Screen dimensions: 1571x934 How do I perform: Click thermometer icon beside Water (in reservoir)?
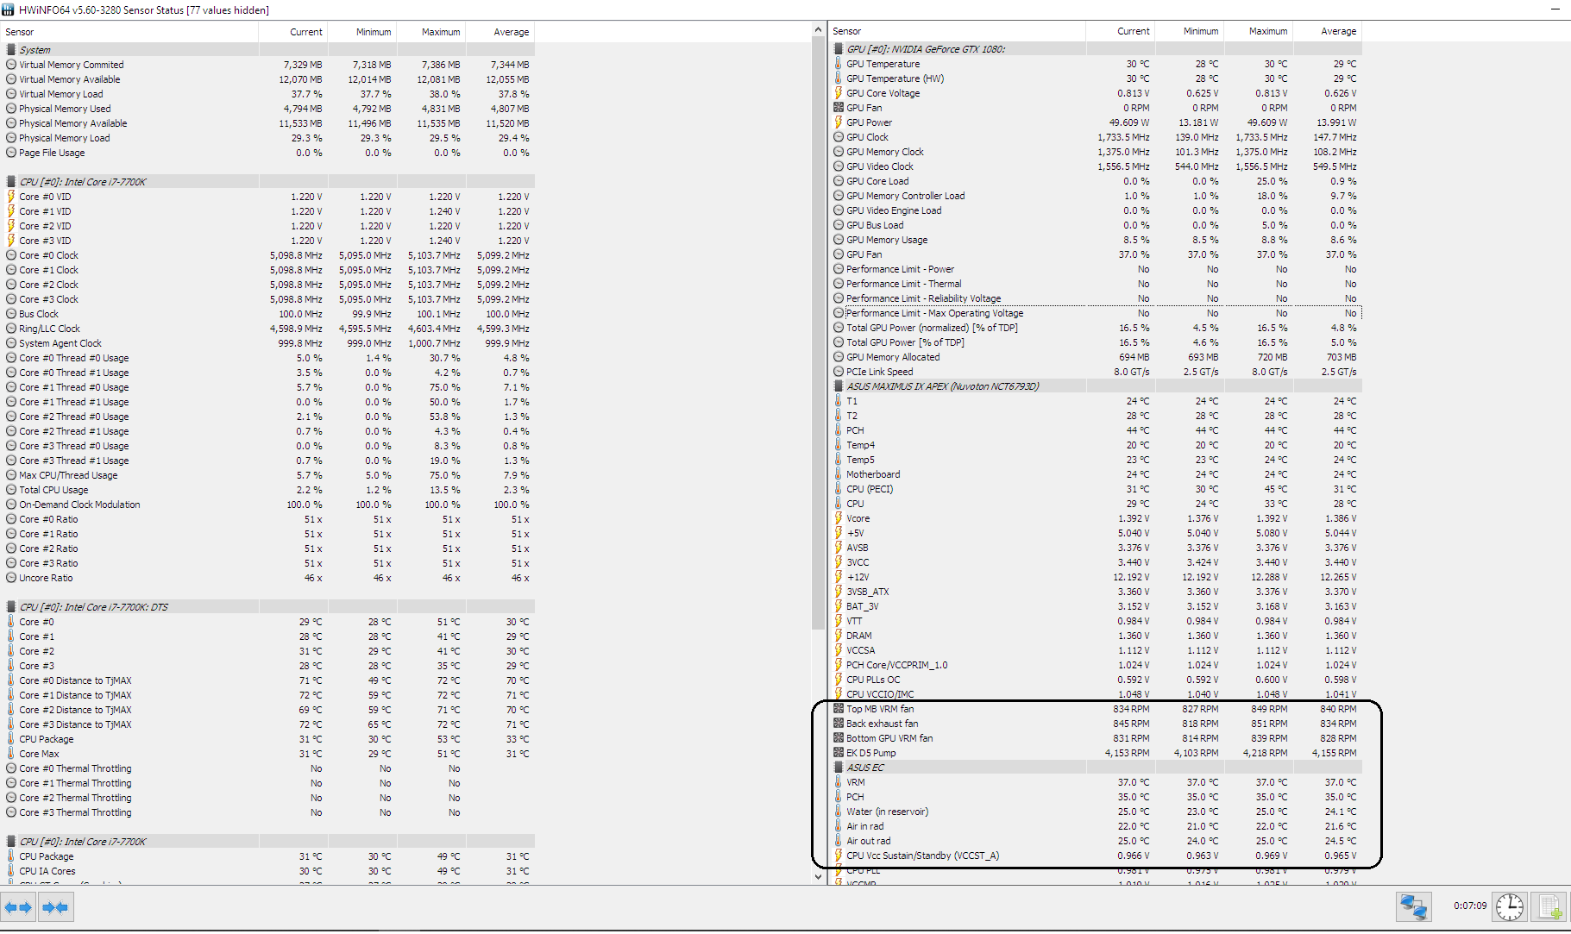(838, 812)
